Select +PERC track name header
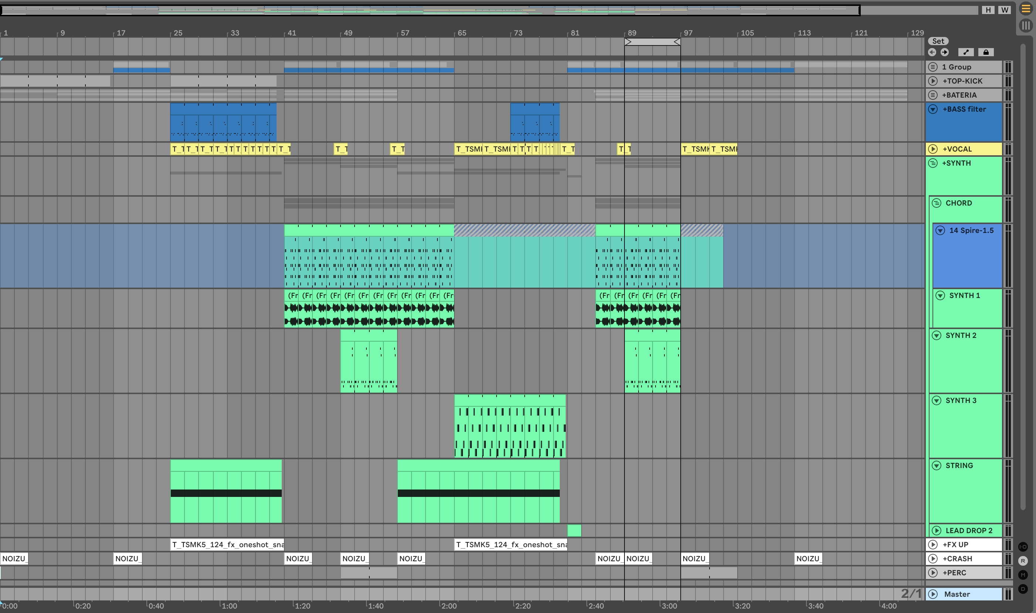 click(964, 573)
